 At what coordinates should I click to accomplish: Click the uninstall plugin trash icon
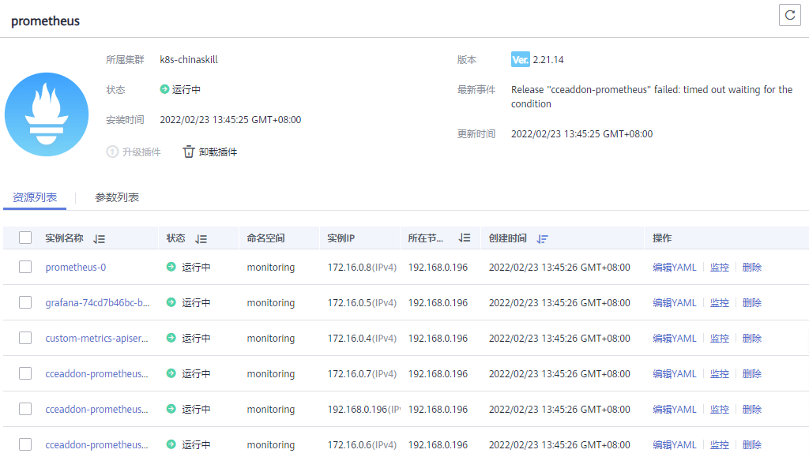pyautogui.click(x=188, y=152)
